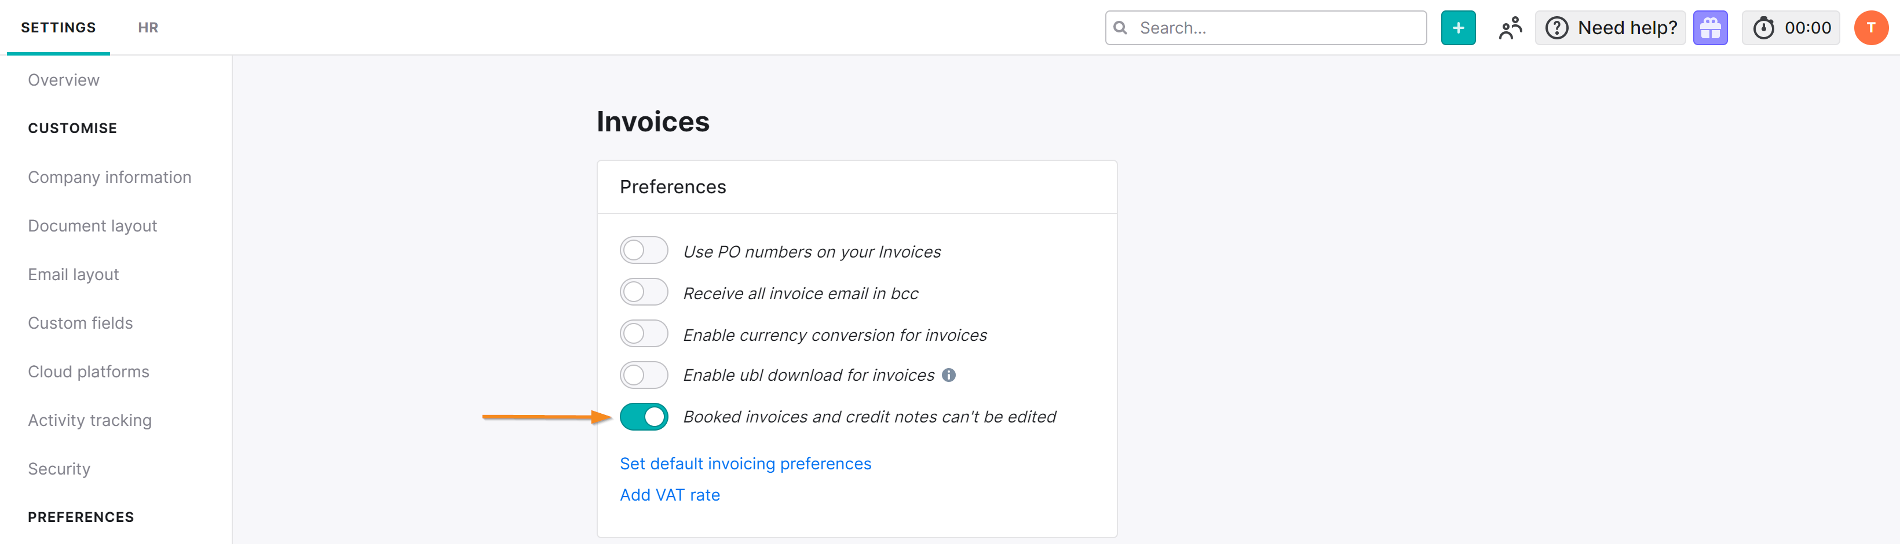Click the info icon beside ubl download
Image resolution: width=1900 pixels, height=544 pixels.
[949, 375]
